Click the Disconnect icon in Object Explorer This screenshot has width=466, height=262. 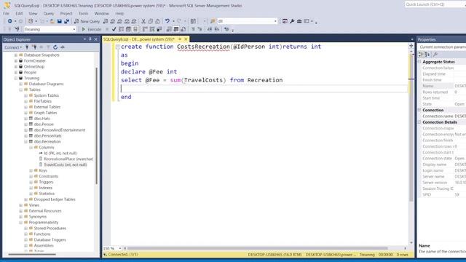pos(34,47)
